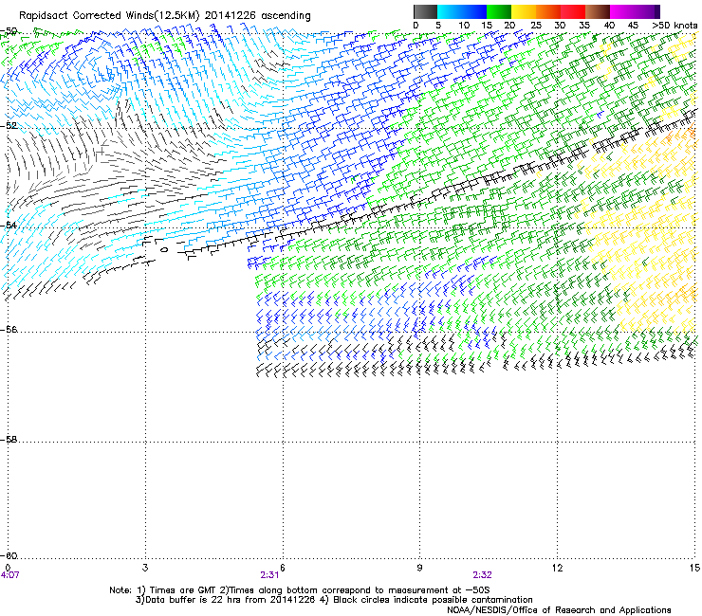Click the orange 25-30 knots legend swatch

point(548,11)
